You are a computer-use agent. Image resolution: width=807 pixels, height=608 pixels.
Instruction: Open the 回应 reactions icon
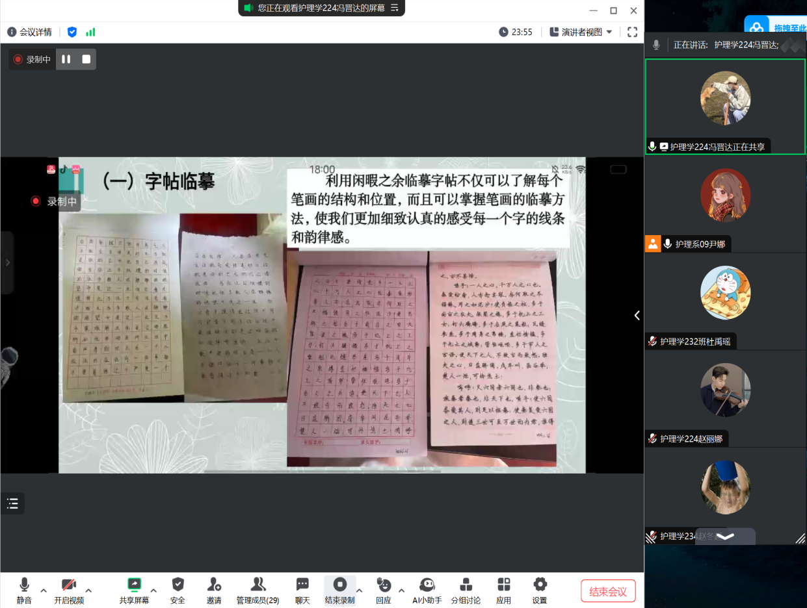tap(384, 590)
